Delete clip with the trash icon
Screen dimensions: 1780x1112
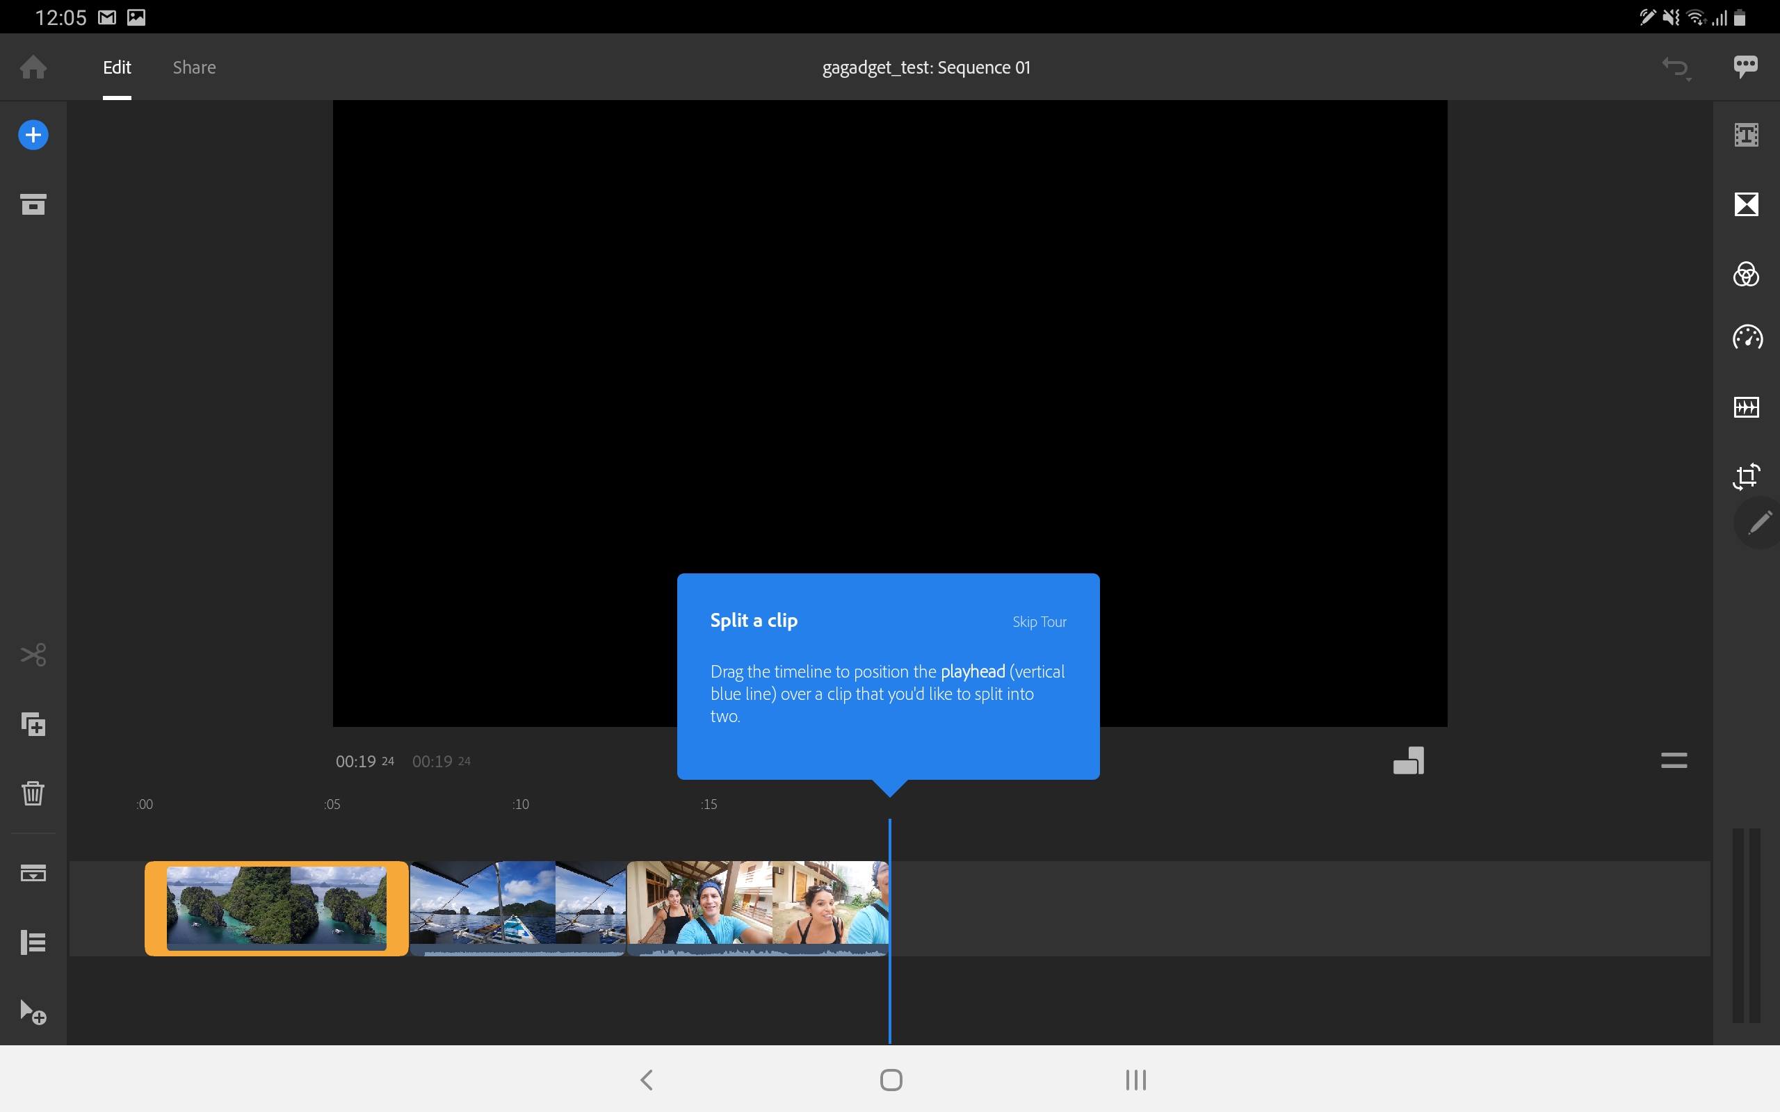[x=33, y=793]
